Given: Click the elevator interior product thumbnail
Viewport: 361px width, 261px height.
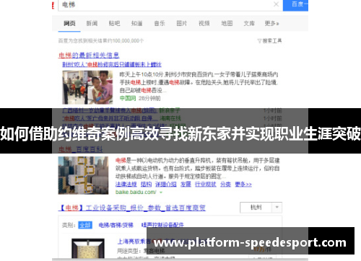Looking at the screenshot, I should pos(88,248).
